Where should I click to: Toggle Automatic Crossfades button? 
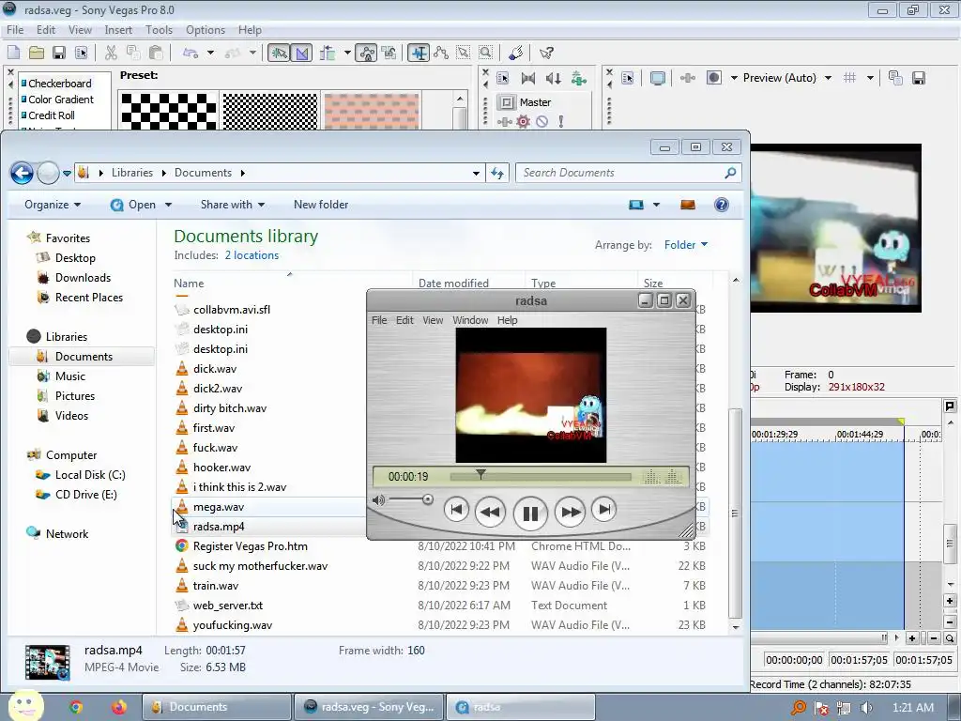click(301, 54)
